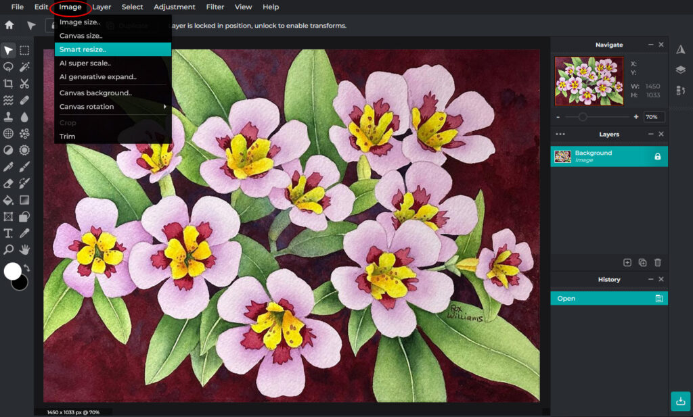Select the Lasso tool
The height and width of the screenshot is (417, 693).
pos(8,67)
